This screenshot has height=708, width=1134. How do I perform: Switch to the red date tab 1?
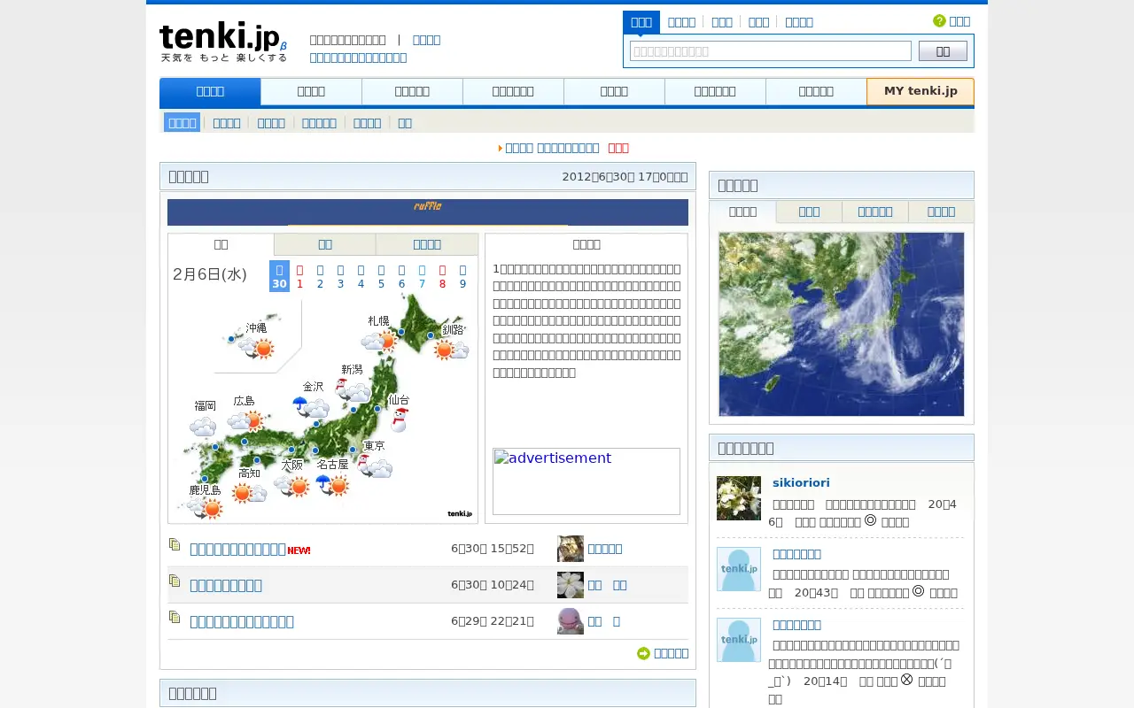pyautogui.click(x=299, y=276)
